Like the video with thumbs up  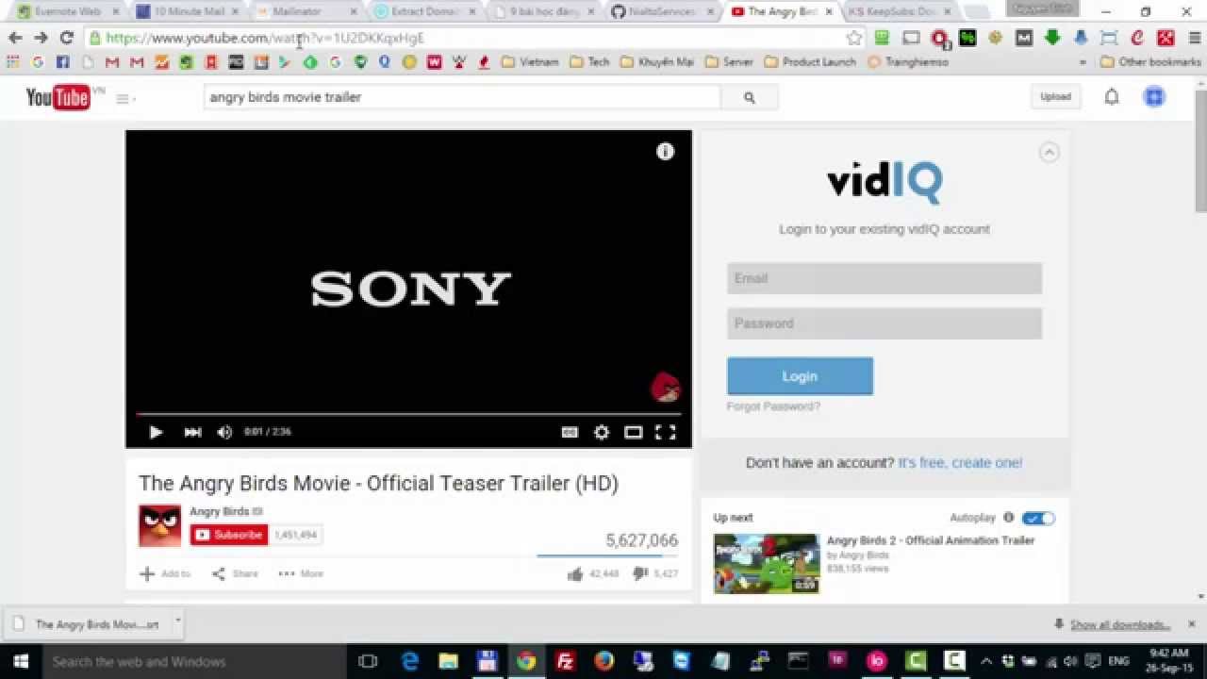click(593, 573)
